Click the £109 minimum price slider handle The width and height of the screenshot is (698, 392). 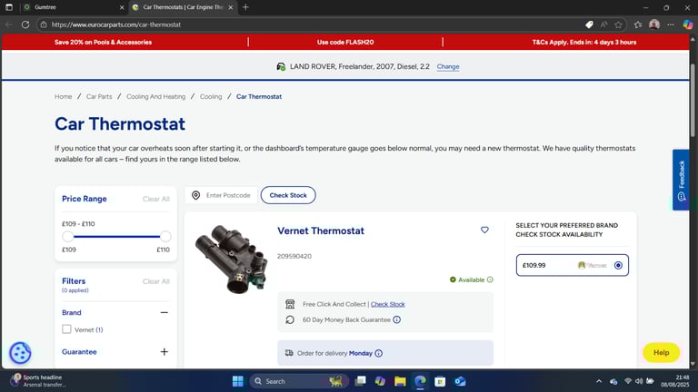[67, 237]
